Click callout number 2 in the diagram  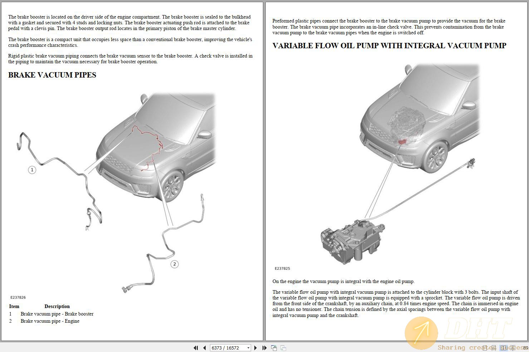click(175, 264)
